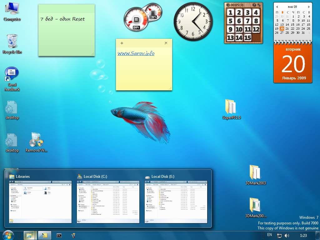The width and height of the screenshot is (320, 240).
Task: Open the EN language input selector
Action: (x=269, y=235)
